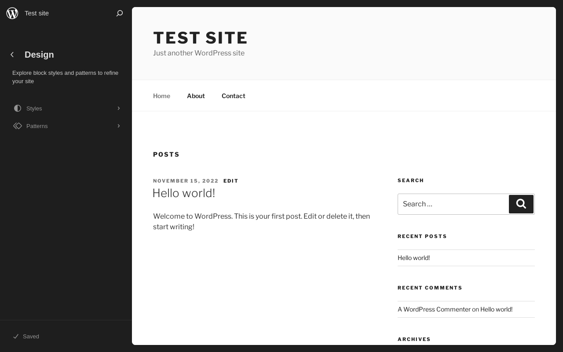This screenshot has width=563, height=352.
Task: Click the Test site name in sidebar
Action: click(37, 13)
